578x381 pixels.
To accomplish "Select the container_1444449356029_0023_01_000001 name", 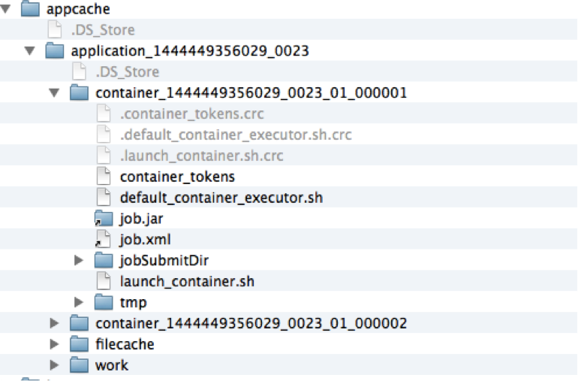I will (x=251, y=93).
